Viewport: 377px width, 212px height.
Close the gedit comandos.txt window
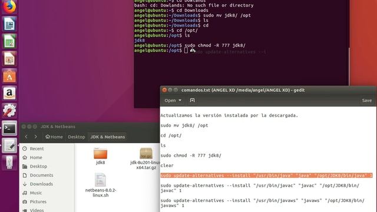pos(164,90)
